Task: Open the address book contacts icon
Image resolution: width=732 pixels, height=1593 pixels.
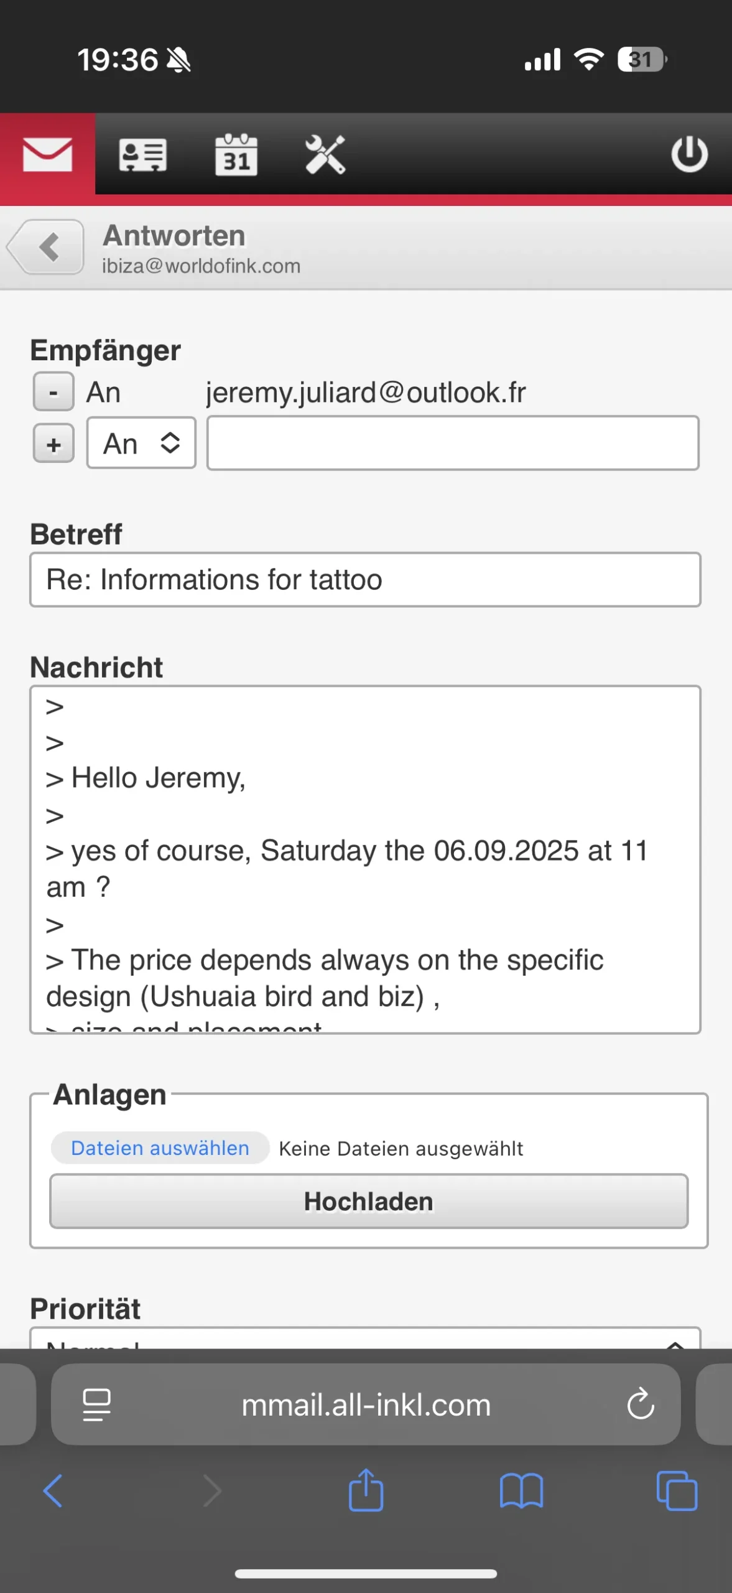Action: pos(142,155)
